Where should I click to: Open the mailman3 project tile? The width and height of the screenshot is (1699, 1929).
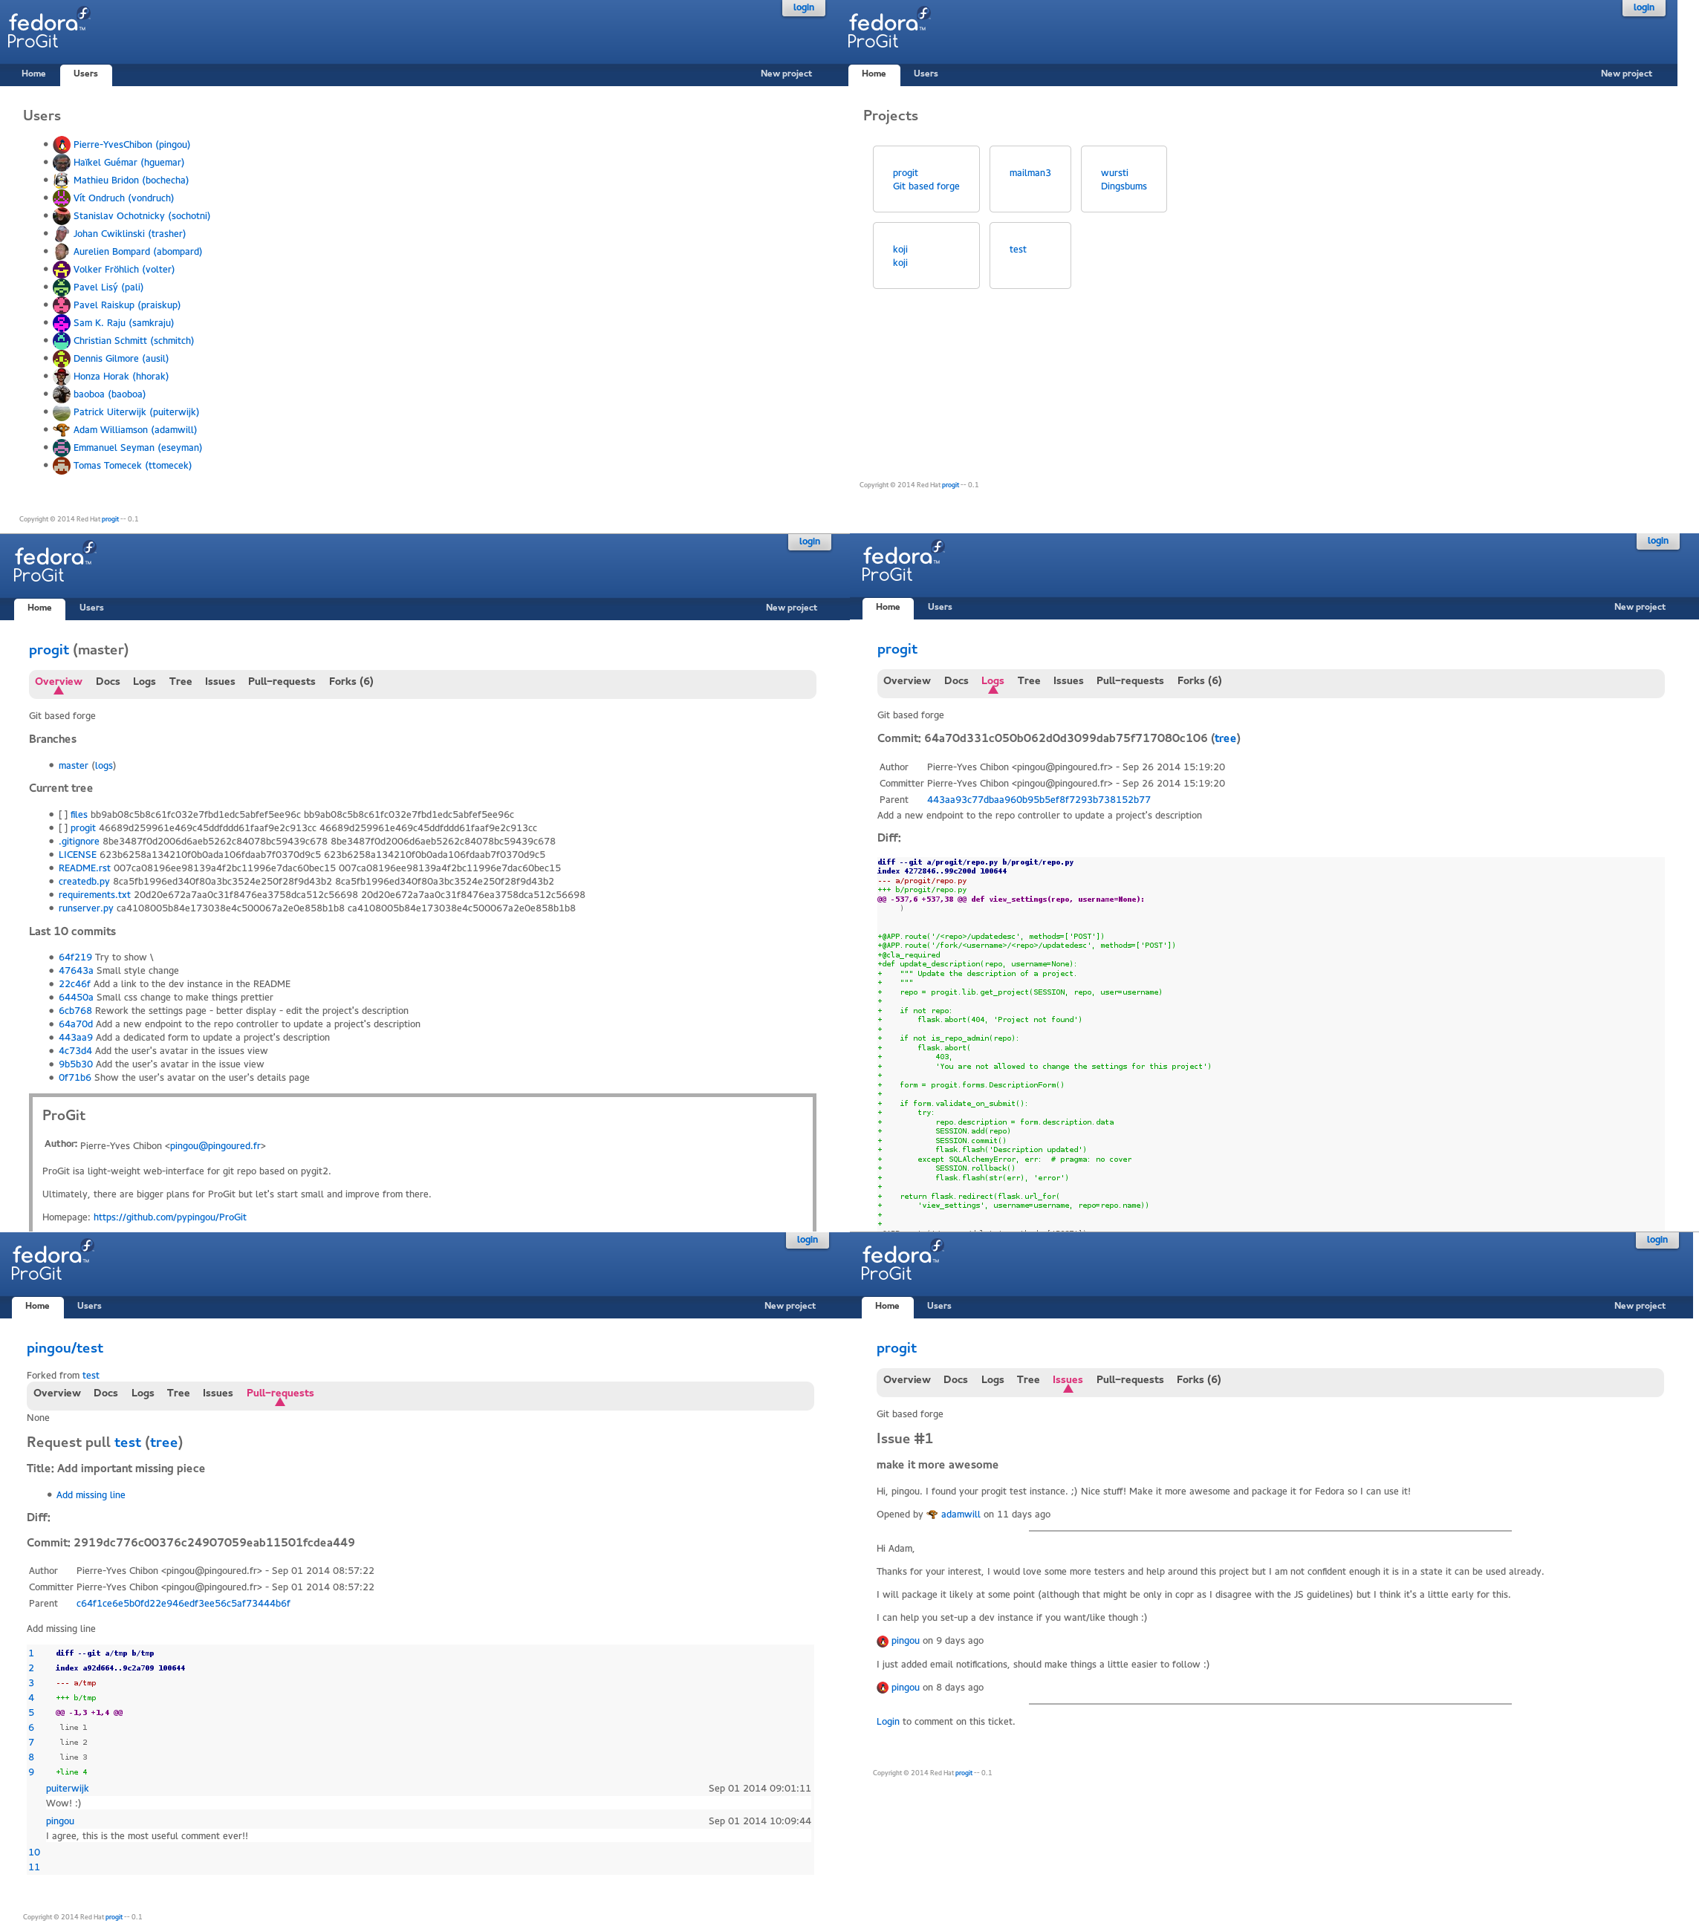click(x=1030, y=174)
